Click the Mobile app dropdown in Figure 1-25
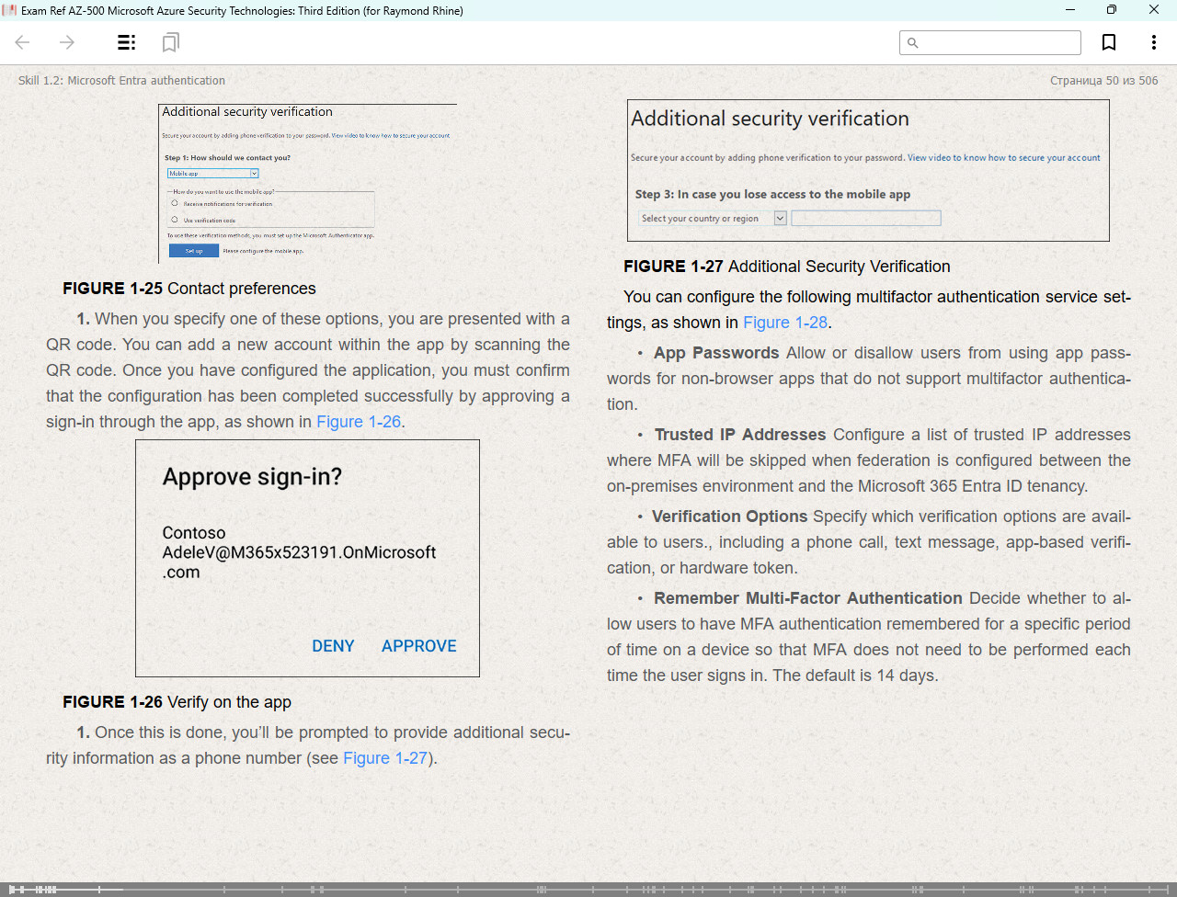Screen dimensions: 1177x897 pos(212,173)
